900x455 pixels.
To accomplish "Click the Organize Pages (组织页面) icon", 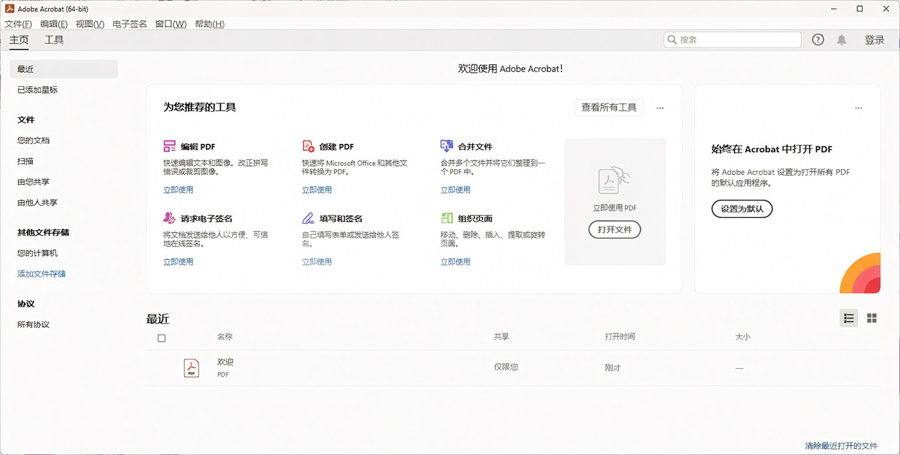I will coord(446,218).
